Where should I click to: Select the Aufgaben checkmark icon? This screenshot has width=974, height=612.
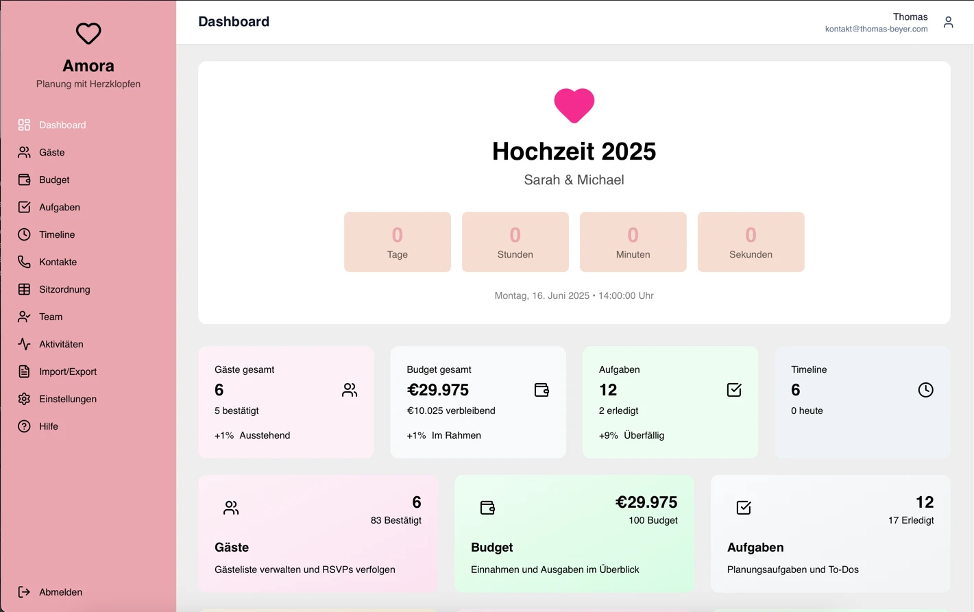pos(23,207)
